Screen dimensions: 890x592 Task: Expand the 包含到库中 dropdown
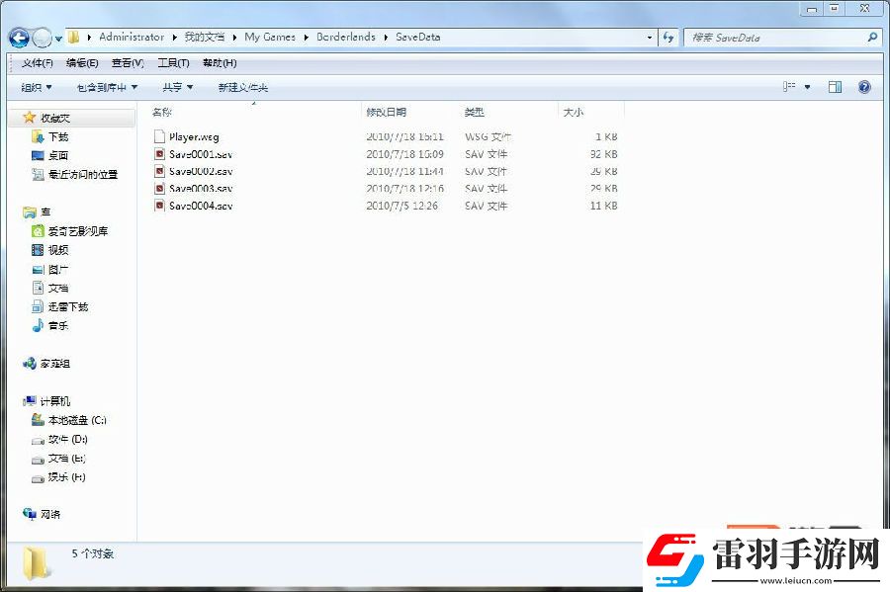[x=107, y=87]
